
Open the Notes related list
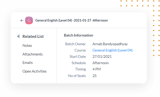click(27, 45)
